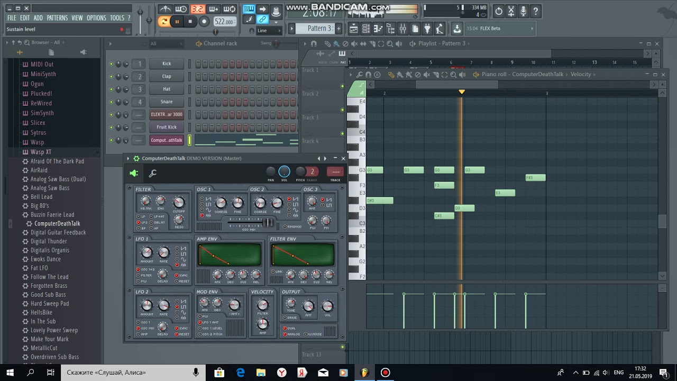This screenshot has height=381, width=677.
Task: Click the undo history circular arrow icon
Action: pyautogui.click(x=499, y=11)
